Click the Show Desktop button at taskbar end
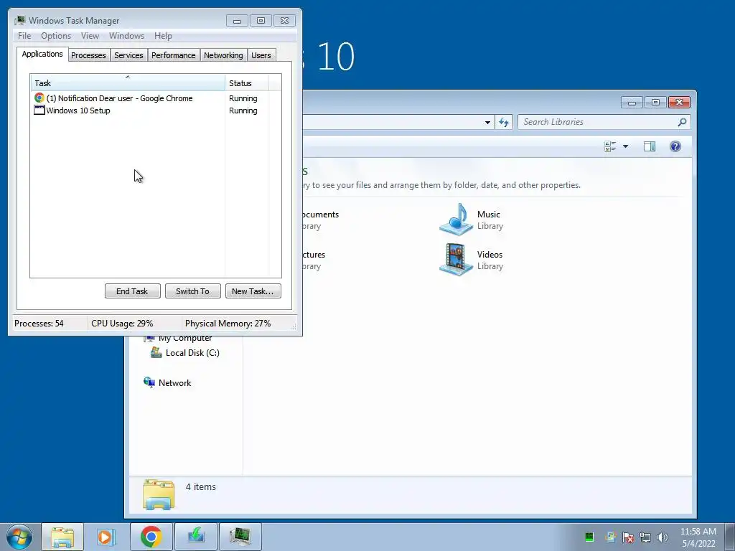The height and width of the screenshot is (551, 735). tap(730, 537)
